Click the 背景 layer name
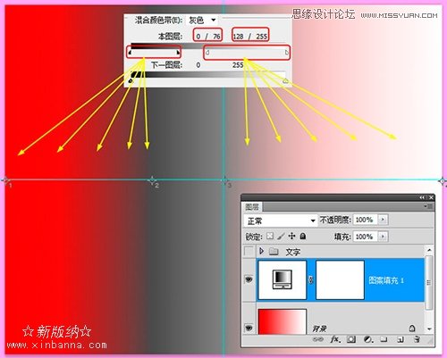Screen dimensions: 447x358 [319, 329]
